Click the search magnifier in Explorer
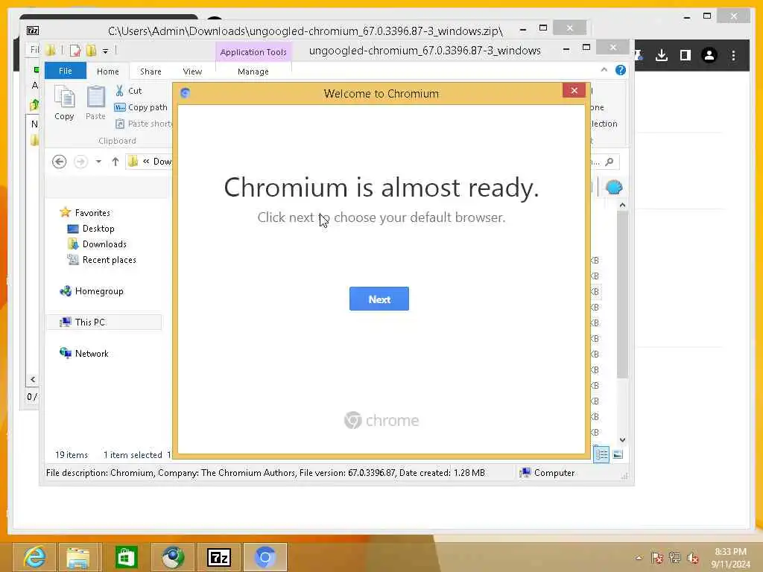 click(x=610, y=162)
